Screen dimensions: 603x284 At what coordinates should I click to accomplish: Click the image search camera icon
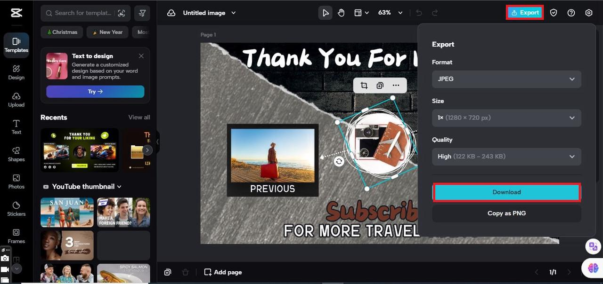click(122, 13)
